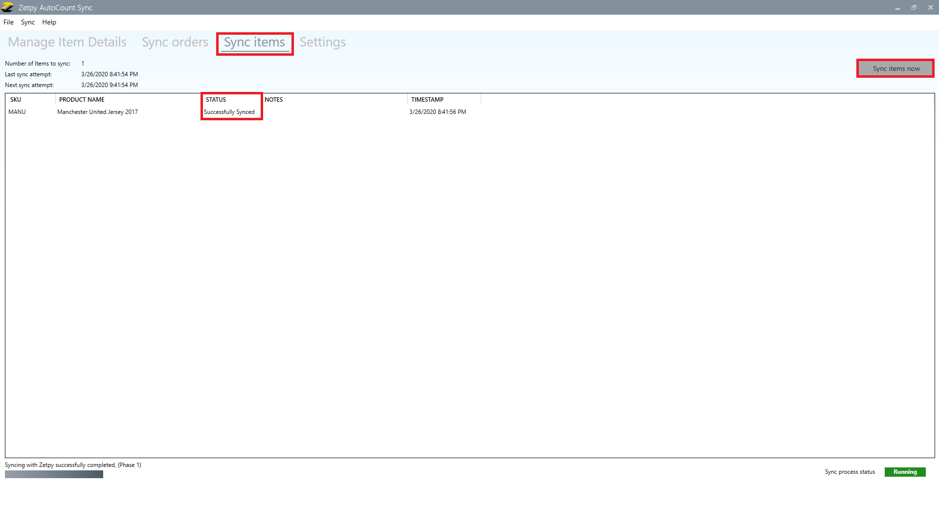Select the MANU SKU cell

click(17, 112)
